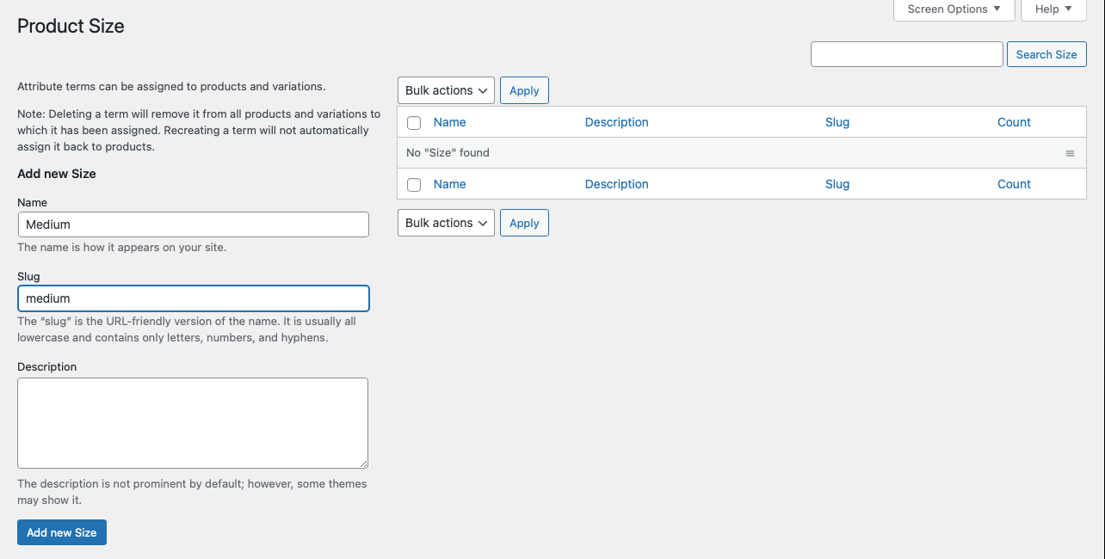This screenshot has height=559, width=1105.
Task: Focus the search input field
Action: pyautogui.click(x=905, y=53)
